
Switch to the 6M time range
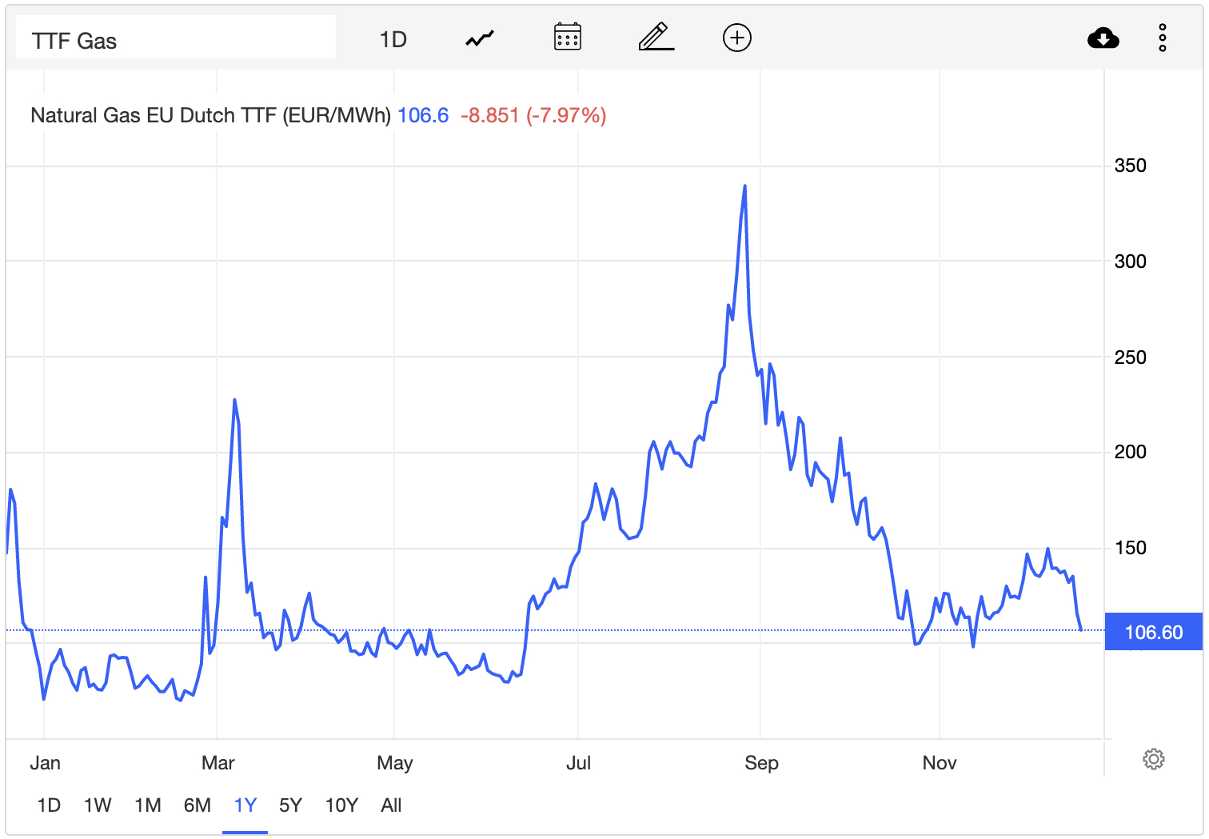pos(198,805)
